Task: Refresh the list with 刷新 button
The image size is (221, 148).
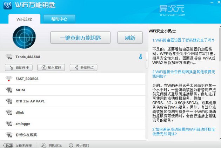Action: 129,38
